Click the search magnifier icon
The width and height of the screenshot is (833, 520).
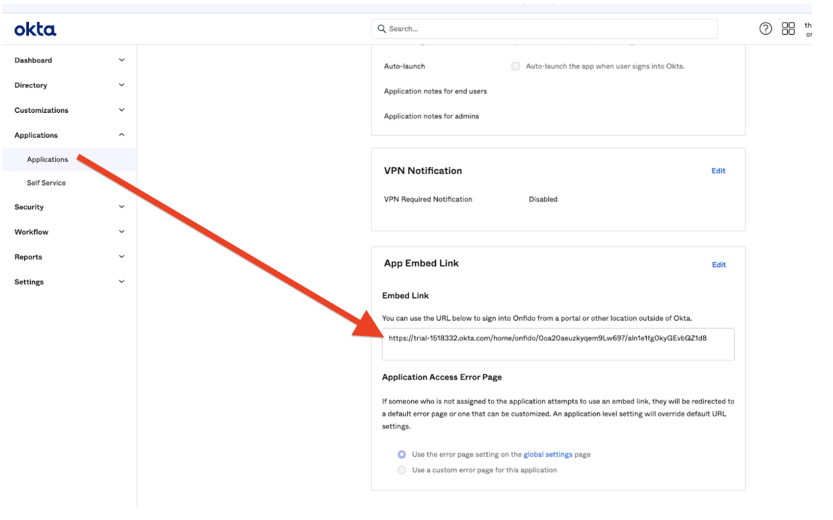tap(382, 29)
